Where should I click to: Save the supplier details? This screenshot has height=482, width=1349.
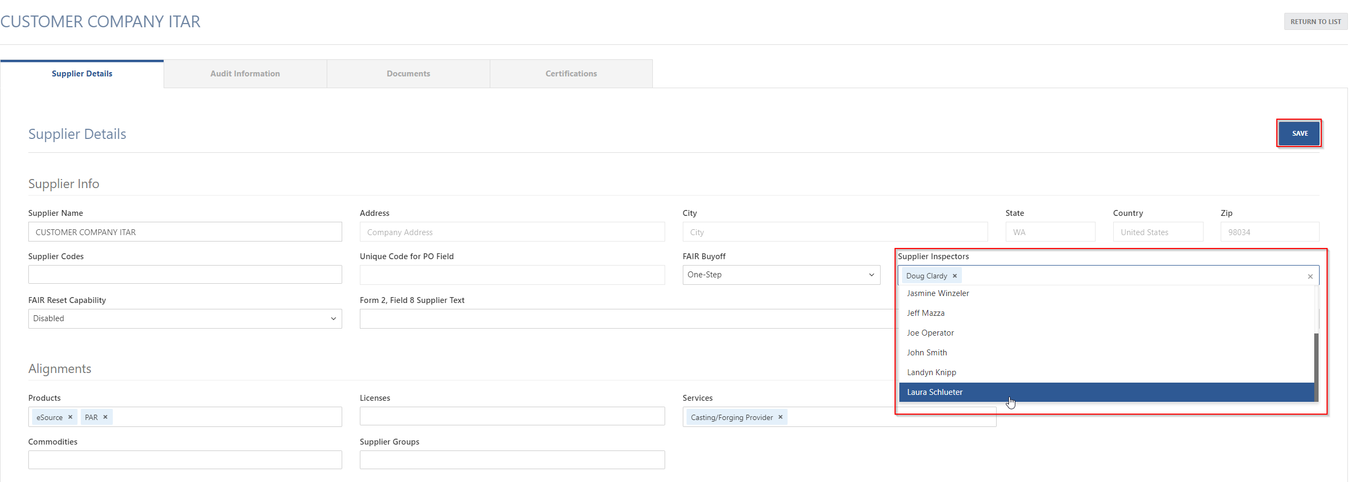click(1299, 133)
